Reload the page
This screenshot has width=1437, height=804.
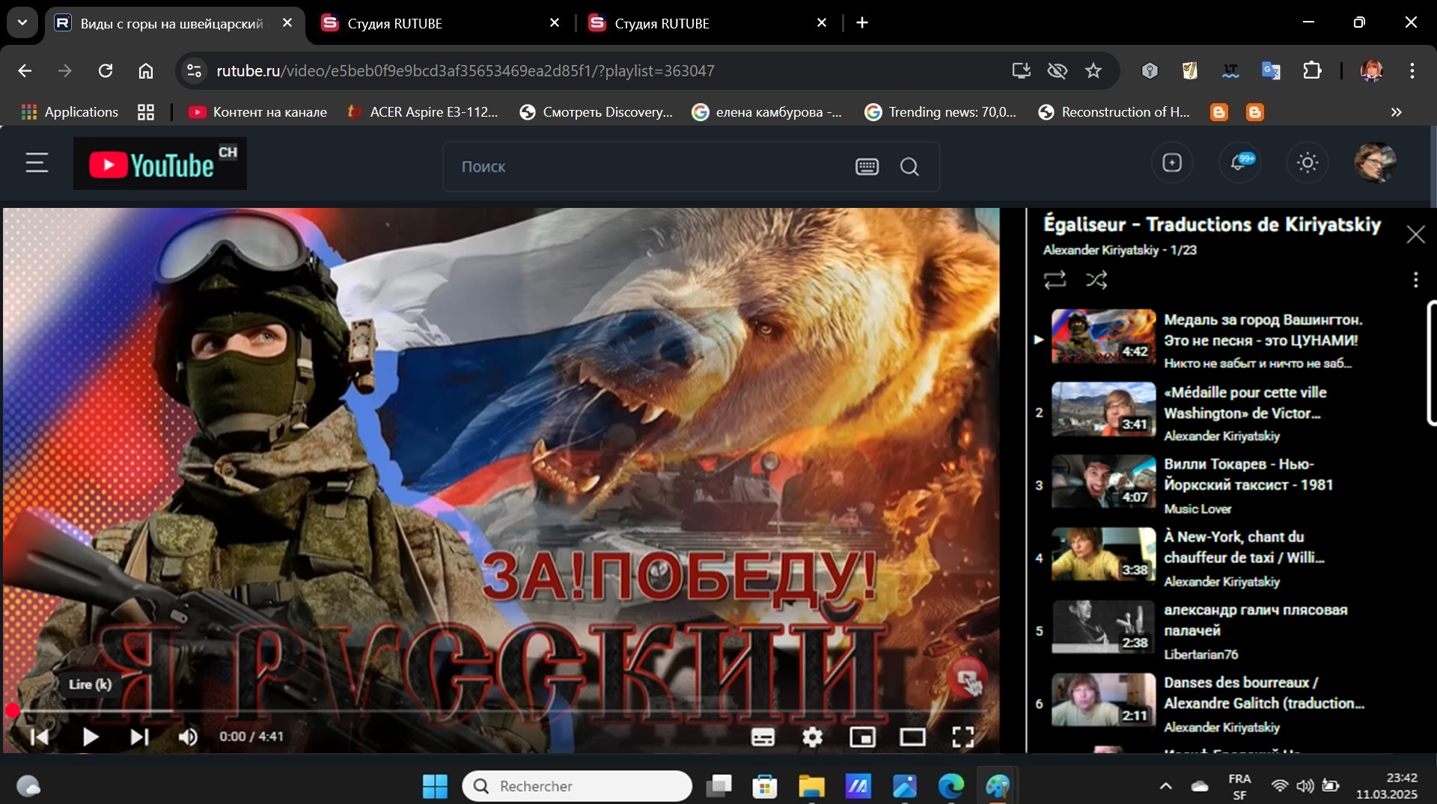click(x=106, y=71)
